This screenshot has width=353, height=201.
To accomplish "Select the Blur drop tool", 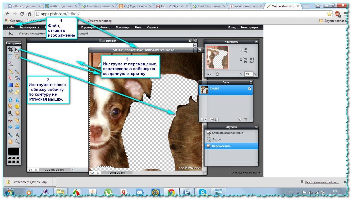I will click(10, 100).
